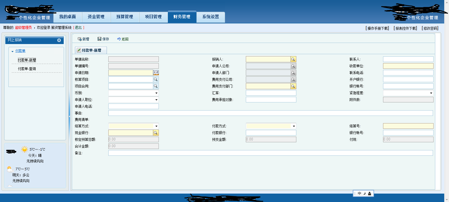
Task: Open the 费用支付部门 lookup magnifier
Action: pos(293,86)
